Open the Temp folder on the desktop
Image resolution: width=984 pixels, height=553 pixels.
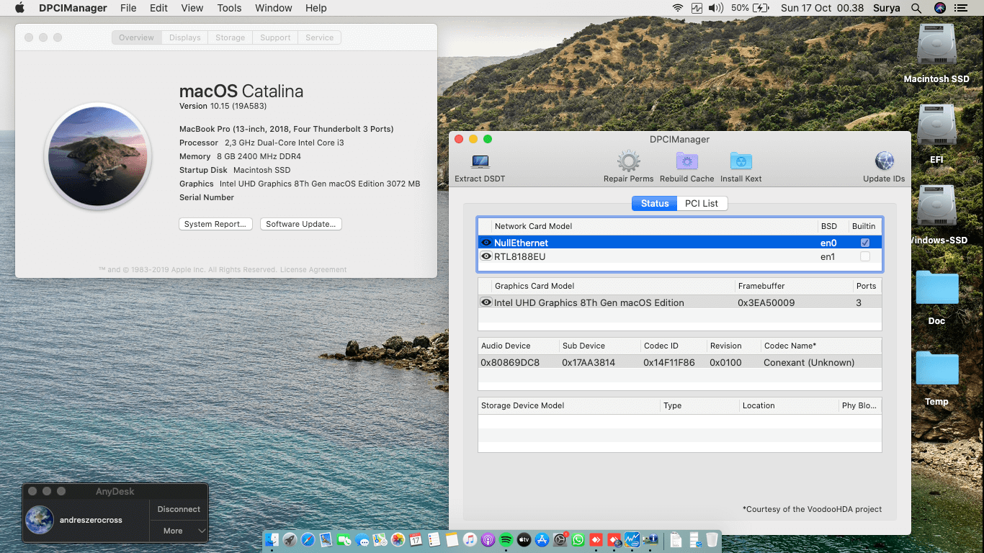point(936,369)
